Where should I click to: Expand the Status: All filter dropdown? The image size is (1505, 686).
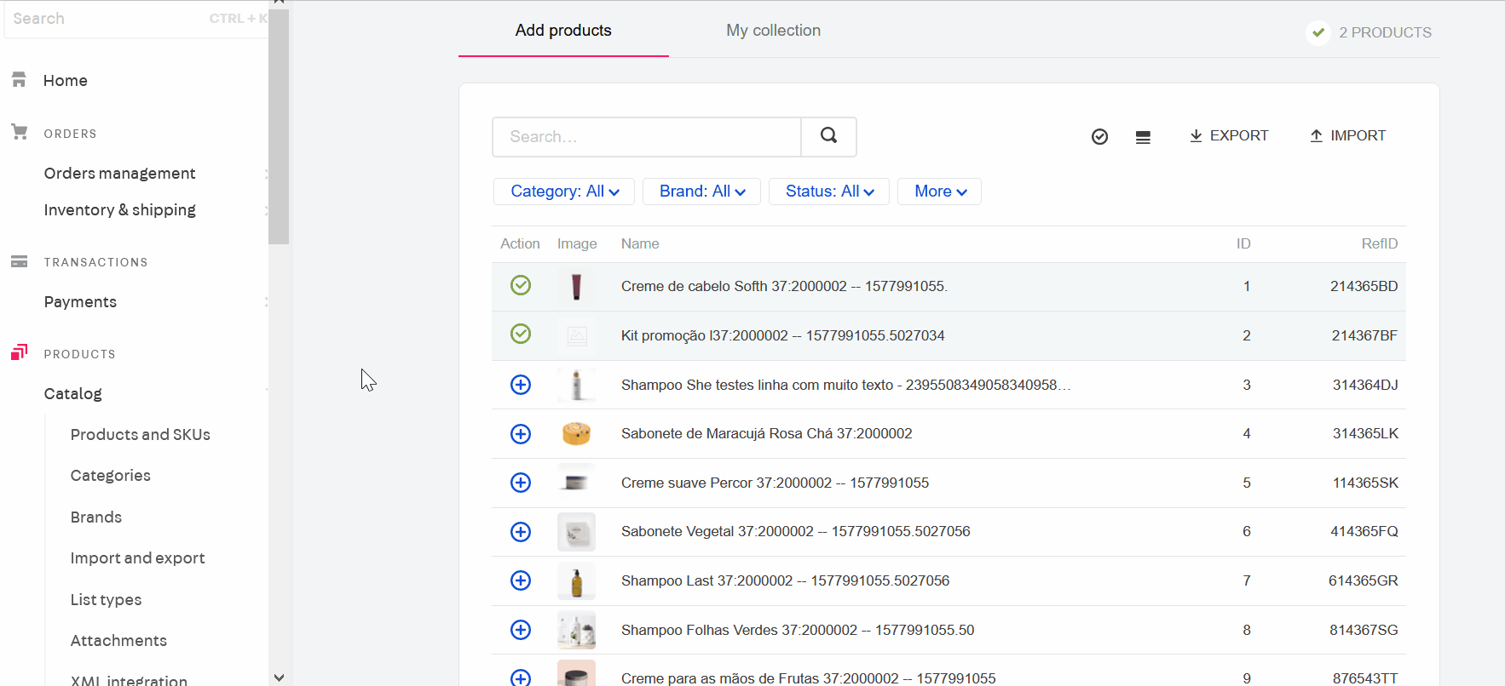coord(829,192)
